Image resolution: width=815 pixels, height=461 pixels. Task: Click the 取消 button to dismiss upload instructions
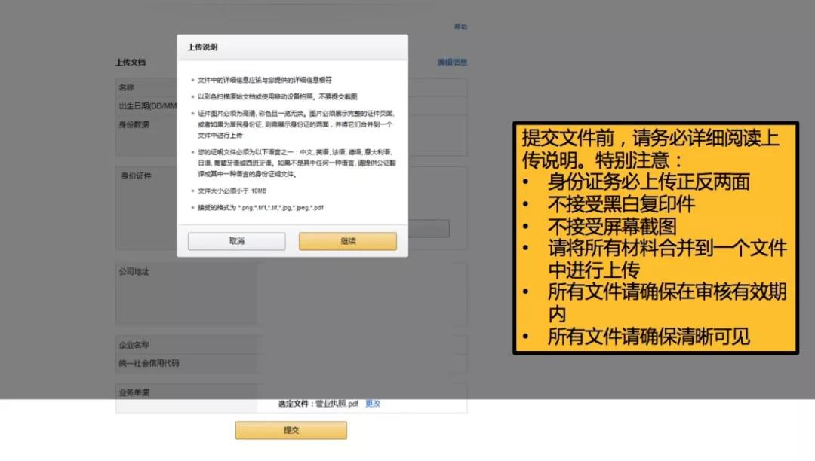(236, 242)
